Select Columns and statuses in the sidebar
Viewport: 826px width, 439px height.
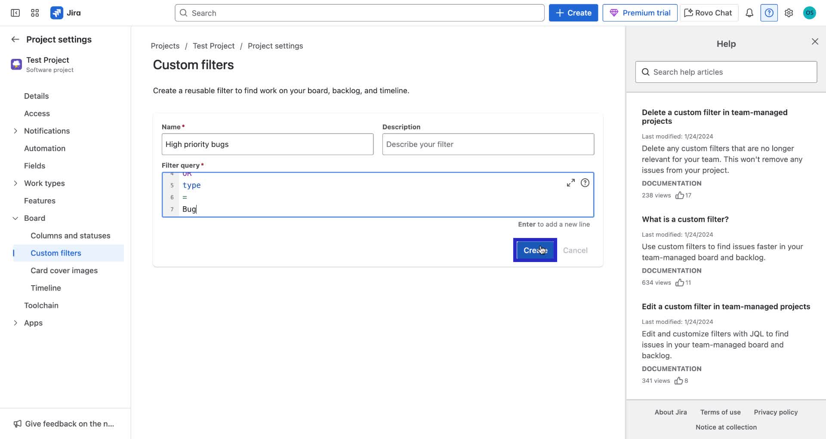70,235
